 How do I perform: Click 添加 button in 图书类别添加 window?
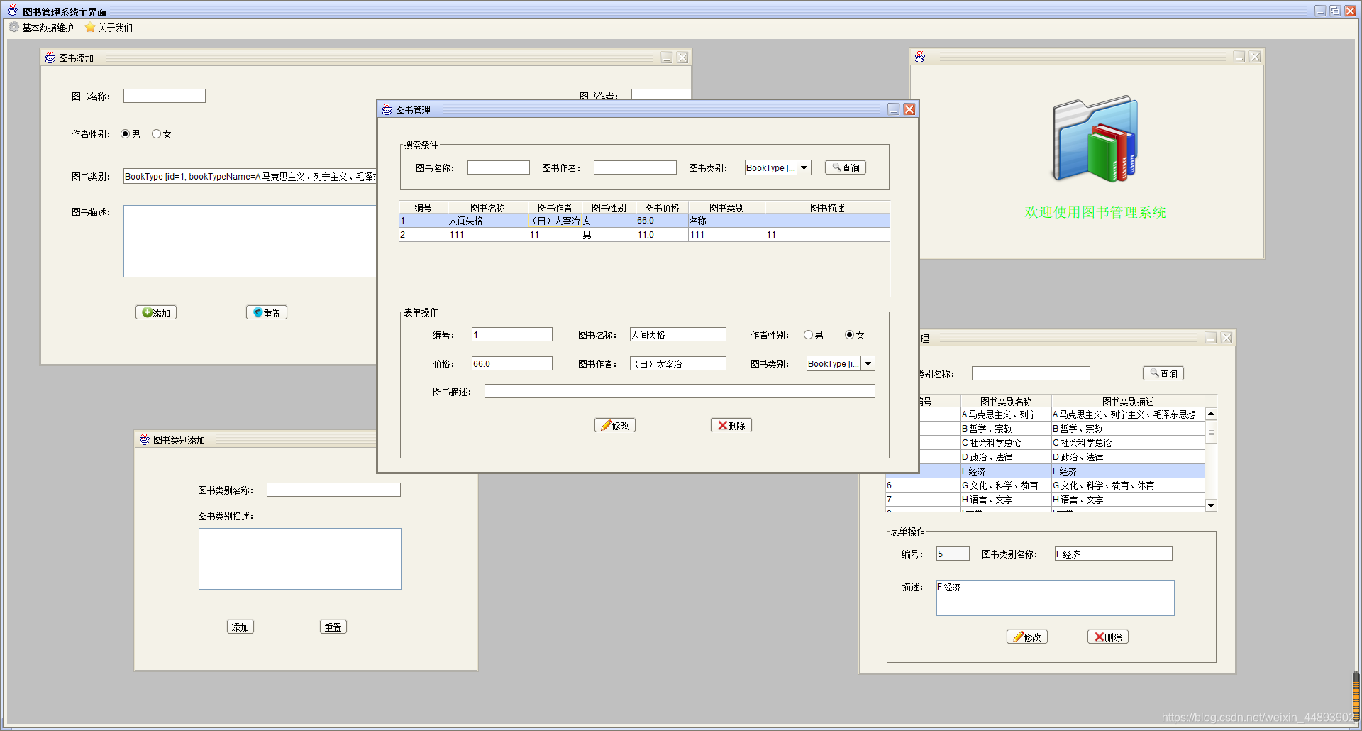(x=240, y=627)
